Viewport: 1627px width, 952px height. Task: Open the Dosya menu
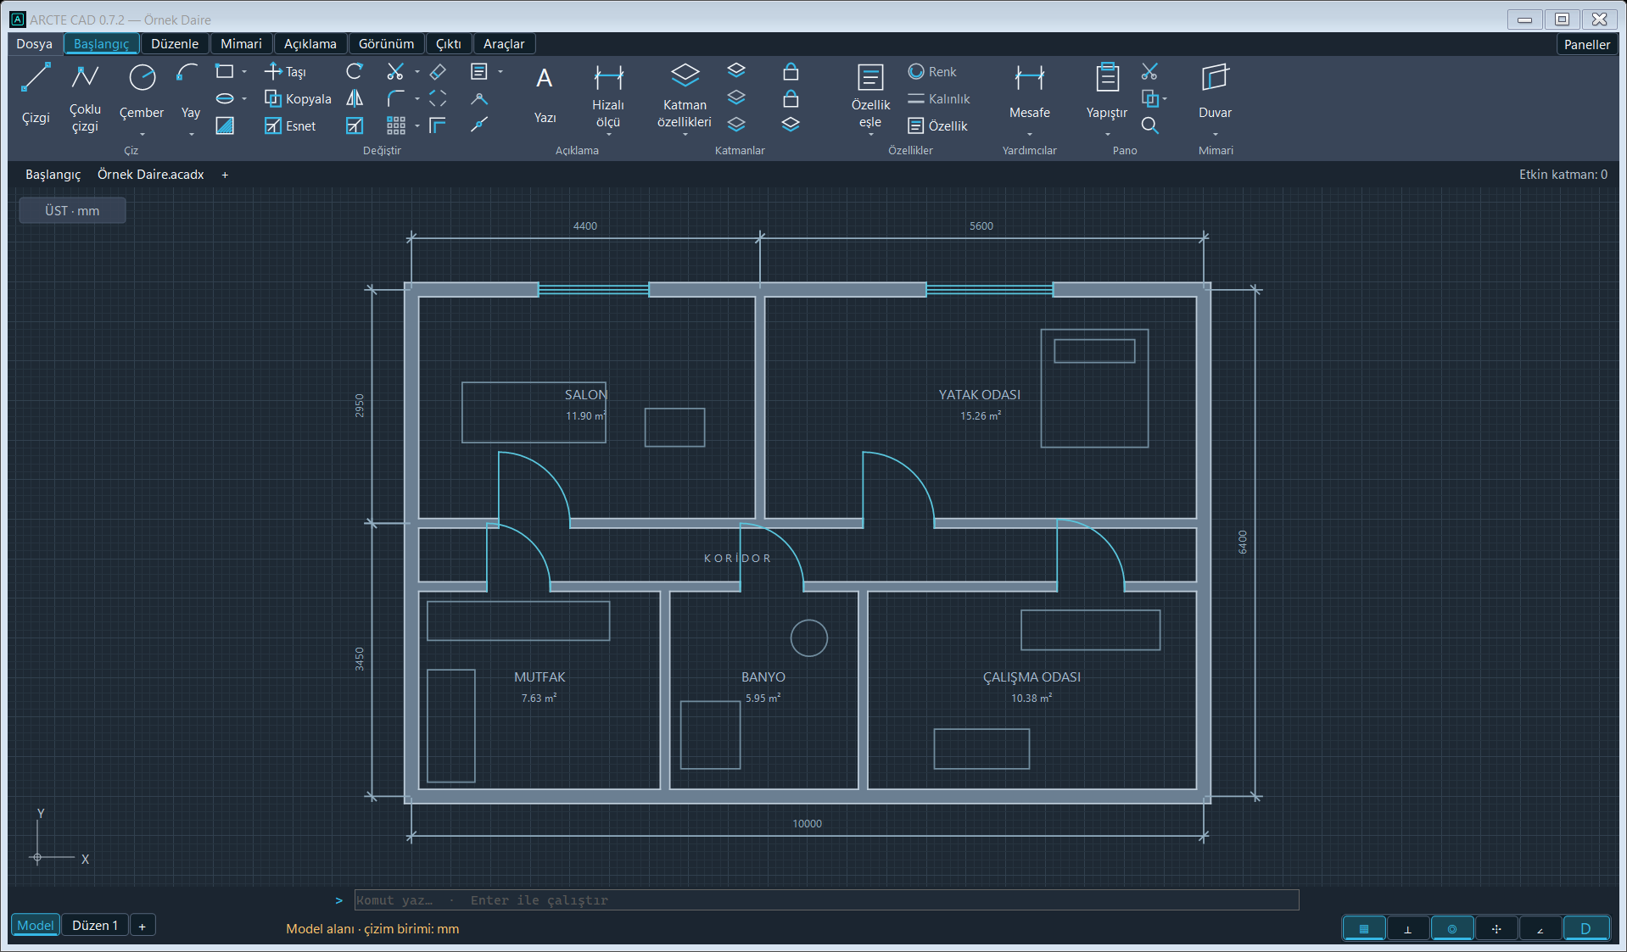35,43
